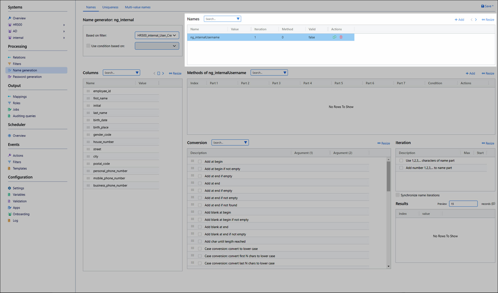Click the Onboarding icon in the sidebar
The width and height of the screenshot is (498, 293).
pos(10,214)
